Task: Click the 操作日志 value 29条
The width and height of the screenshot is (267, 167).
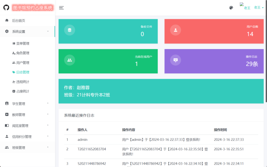Action: pyautogui.click(x=252, y=64)
